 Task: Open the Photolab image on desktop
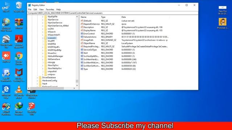click(x=223, y=23)
